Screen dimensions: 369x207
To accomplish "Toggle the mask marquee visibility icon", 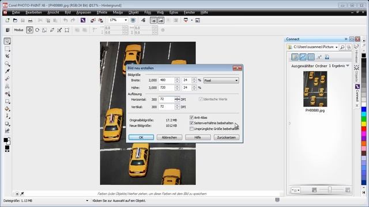I will (153, 21).
